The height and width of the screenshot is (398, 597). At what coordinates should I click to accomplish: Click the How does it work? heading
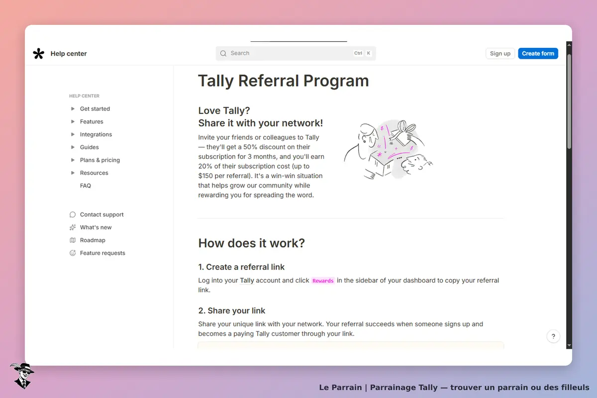click(x=252, y=243)
